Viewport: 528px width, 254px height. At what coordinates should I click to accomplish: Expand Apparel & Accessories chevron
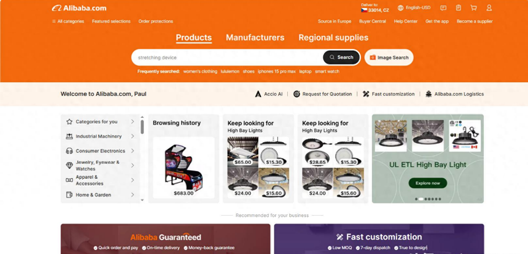pos(133,180)
